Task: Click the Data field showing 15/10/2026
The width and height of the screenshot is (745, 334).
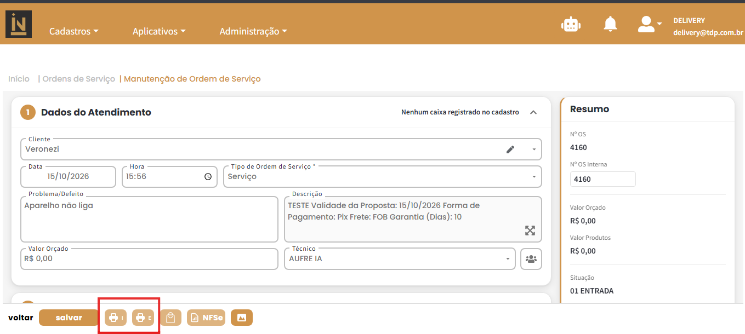Action: (68, 177)
